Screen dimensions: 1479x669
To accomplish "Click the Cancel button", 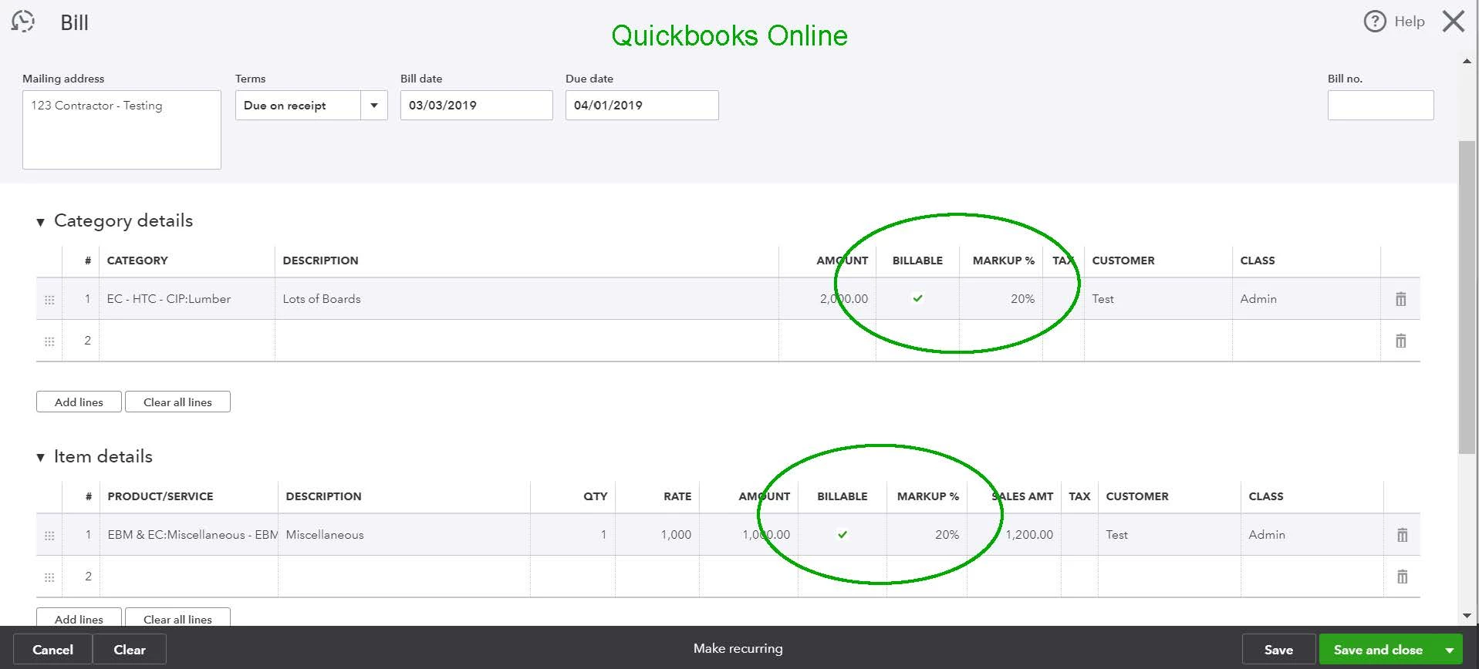I will click(52, 650).
